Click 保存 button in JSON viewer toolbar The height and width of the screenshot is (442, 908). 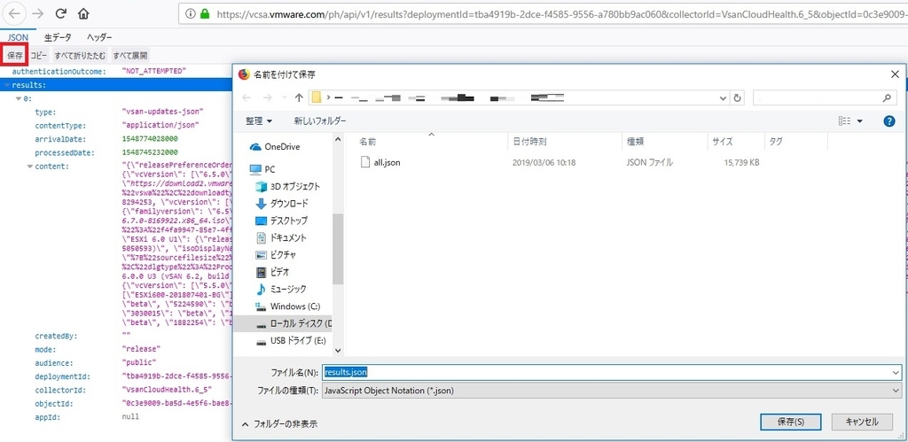point(15,56)
